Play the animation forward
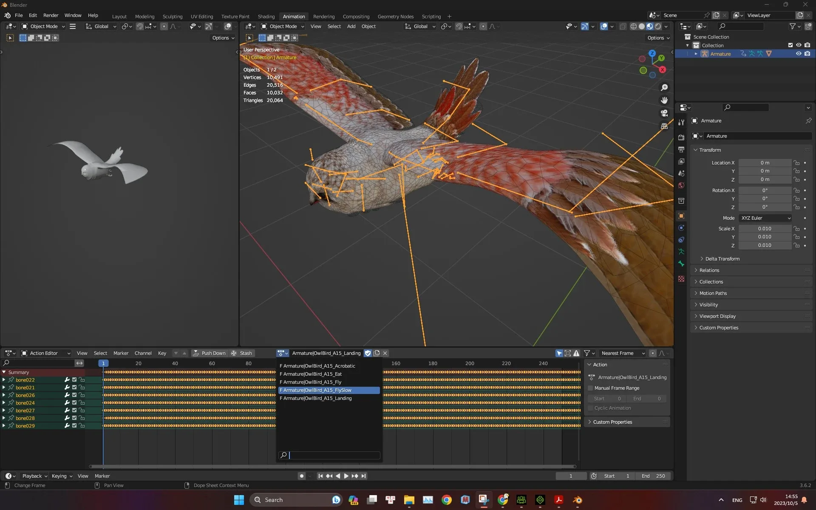This screenshot has height=510, width=816. (x=346, y=476)
